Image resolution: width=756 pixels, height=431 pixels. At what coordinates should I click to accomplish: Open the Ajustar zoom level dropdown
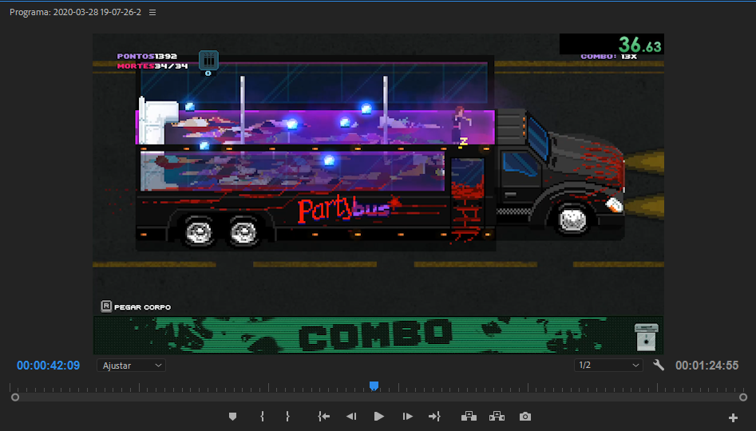131,366
